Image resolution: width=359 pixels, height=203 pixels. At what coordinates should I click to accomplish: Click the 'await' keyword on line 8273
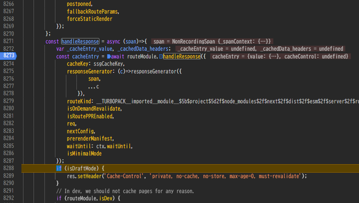(118, 56)
